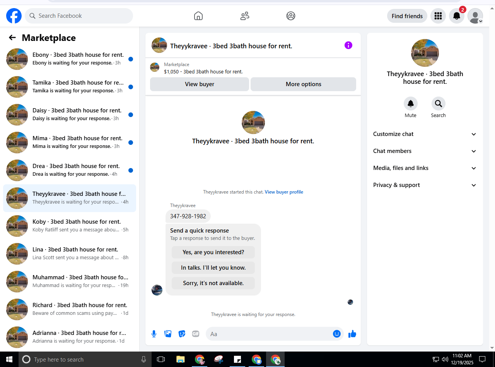Open the Tamika conversation

click(70, 87)
